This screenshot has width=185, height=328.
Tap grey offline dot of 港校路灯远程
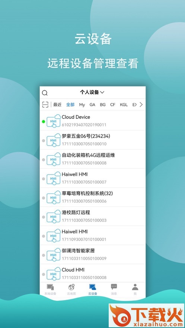[44, 217]
